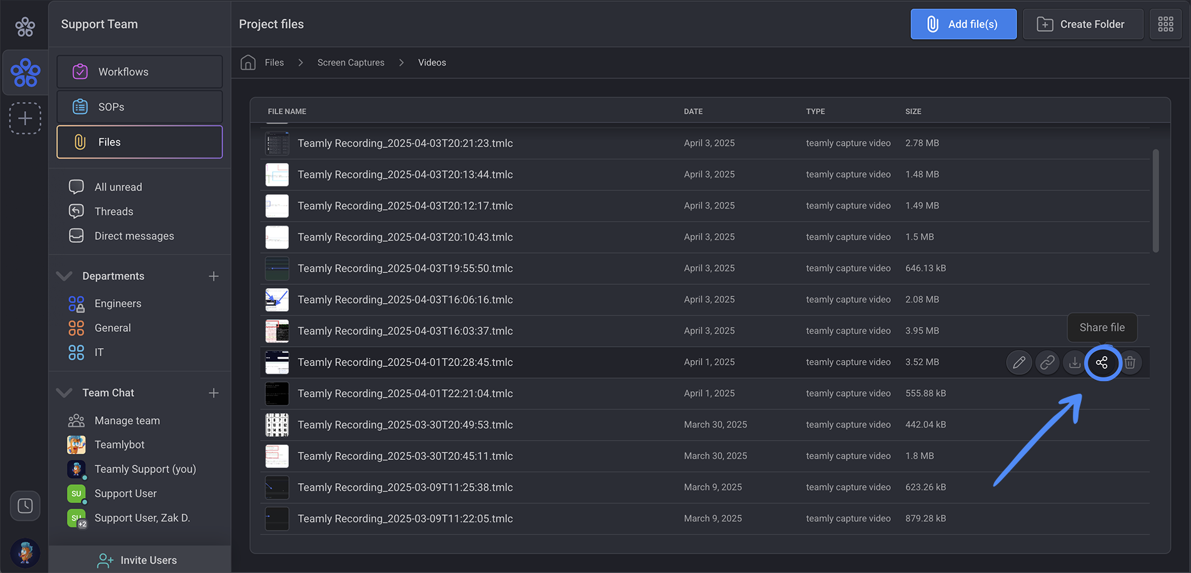
Task: Open thumbnail of Recording_2025-03-30T20:49:53
Action: [277, 425]
